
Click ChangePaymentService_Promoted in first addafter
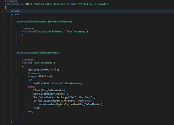click(50, 22)
